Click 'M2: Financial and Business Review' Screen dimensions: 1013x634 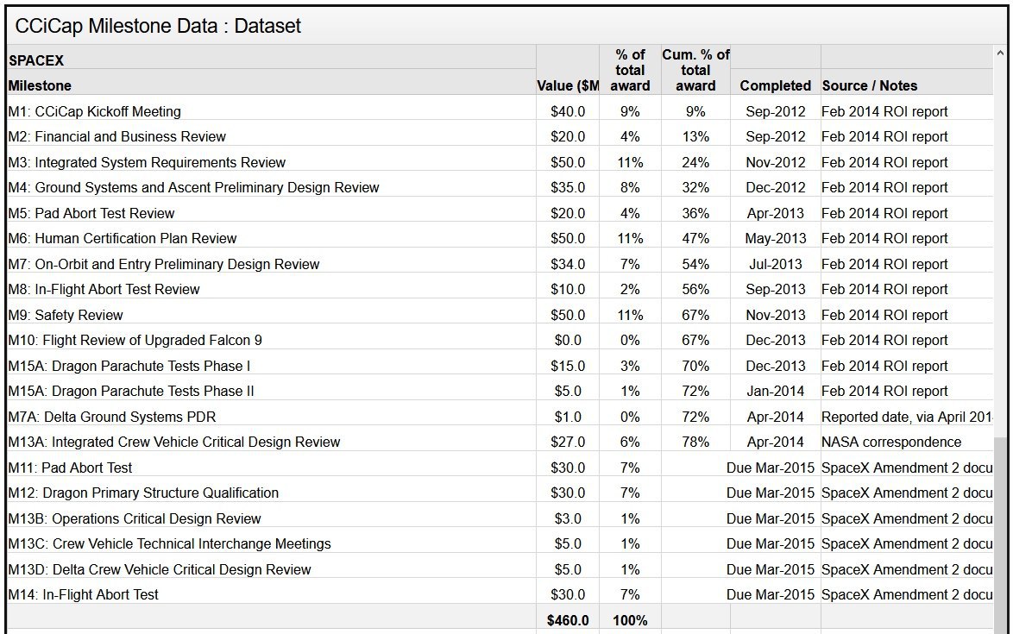pyautogui.click(x=117, y=136)
